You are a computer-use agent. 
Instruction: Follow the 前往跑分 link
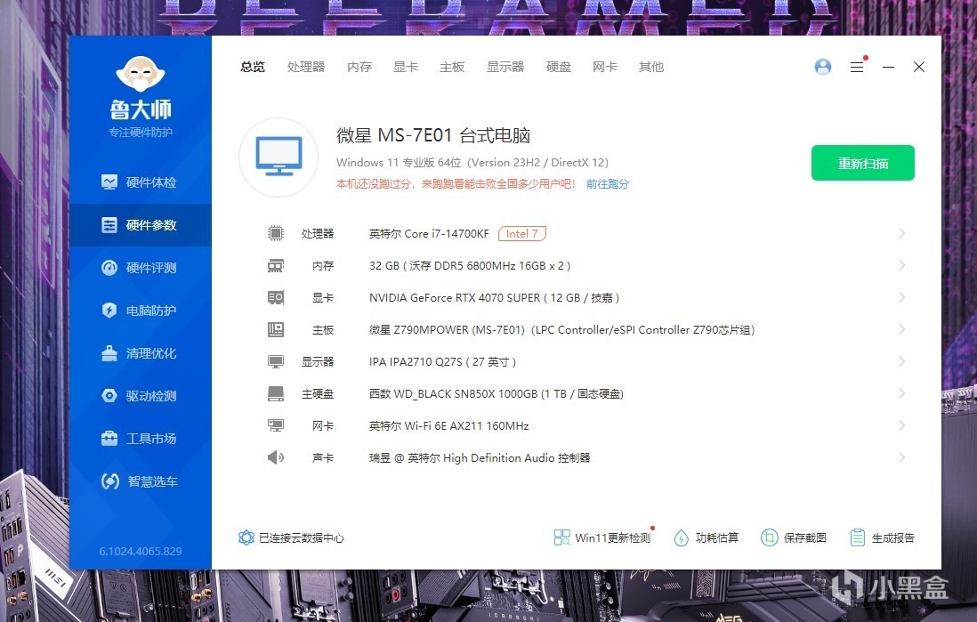(x=608, y=184)
